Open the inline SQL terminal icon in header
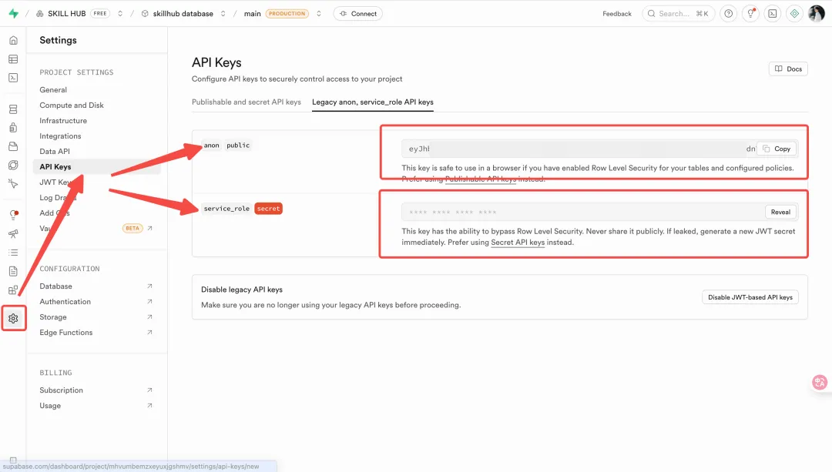 click(772, 14)
